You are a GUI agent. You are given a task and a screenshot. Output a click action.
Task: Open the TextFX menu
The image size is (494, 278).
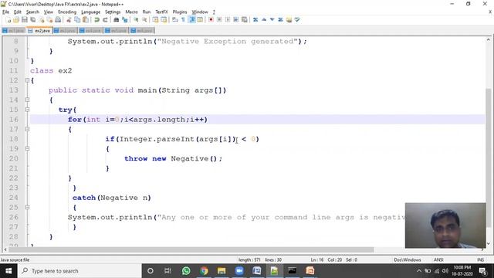coord(161,12)
